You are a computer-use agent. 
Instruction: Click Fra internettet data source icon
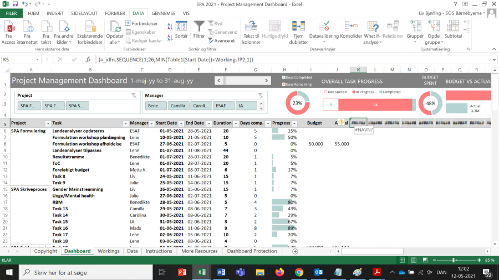(27, 27)
